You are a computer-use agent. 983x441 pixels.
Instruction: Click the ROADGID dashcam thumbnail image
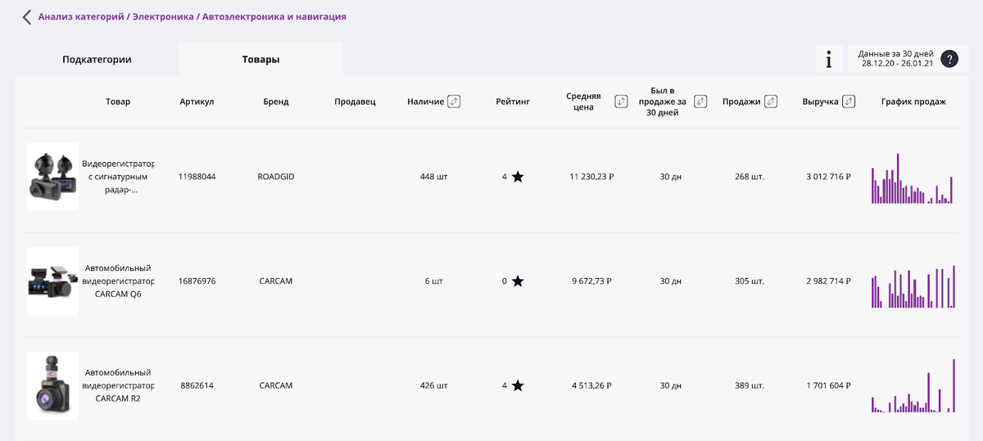(52, 177)
